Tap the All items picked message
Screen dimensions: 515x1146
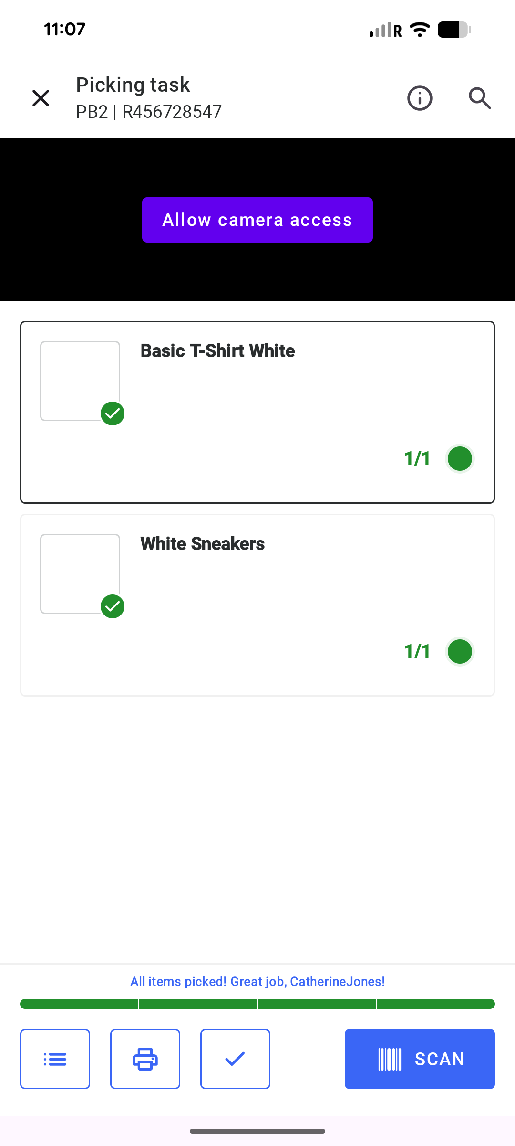tap(257, 982)
